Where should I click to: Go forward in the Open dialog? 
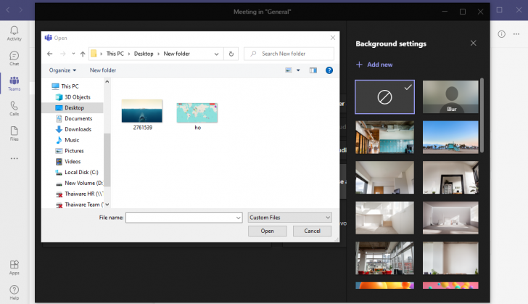pos(62,54)
